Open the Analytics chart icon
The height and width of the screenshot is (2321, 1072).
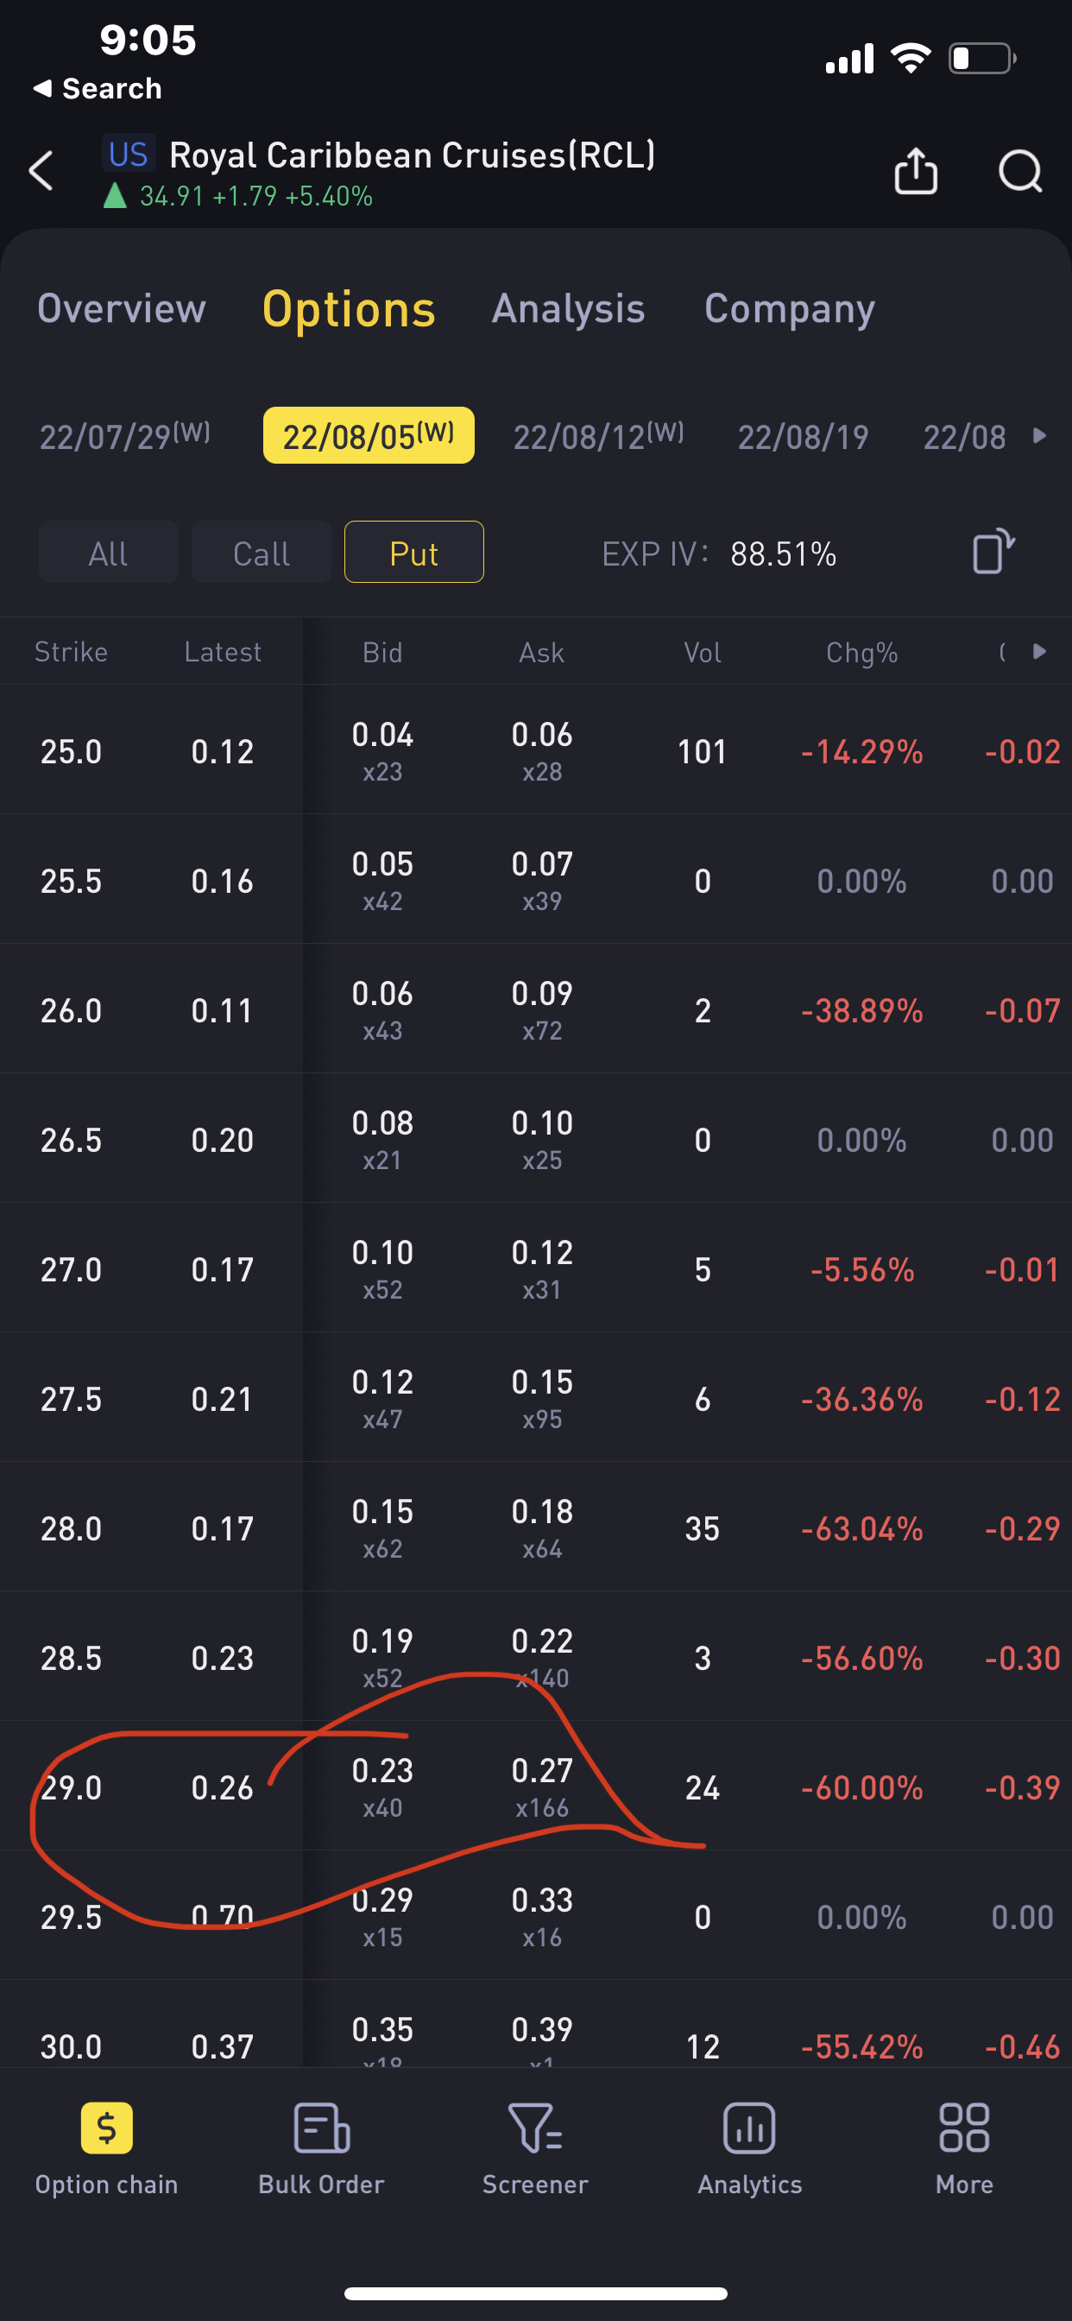(x=749, y=2128)
